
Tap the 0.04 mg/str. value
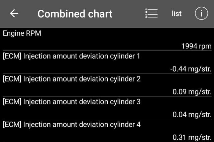[x=192, y=115]
